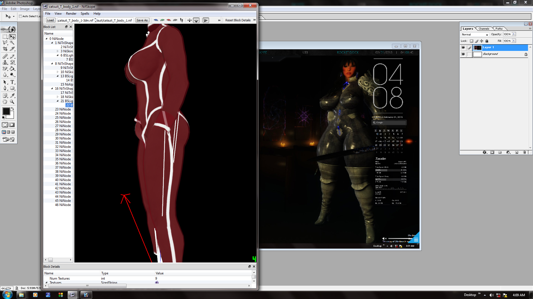
Task: Toggle lock transparent pixels
Action: 471,41
